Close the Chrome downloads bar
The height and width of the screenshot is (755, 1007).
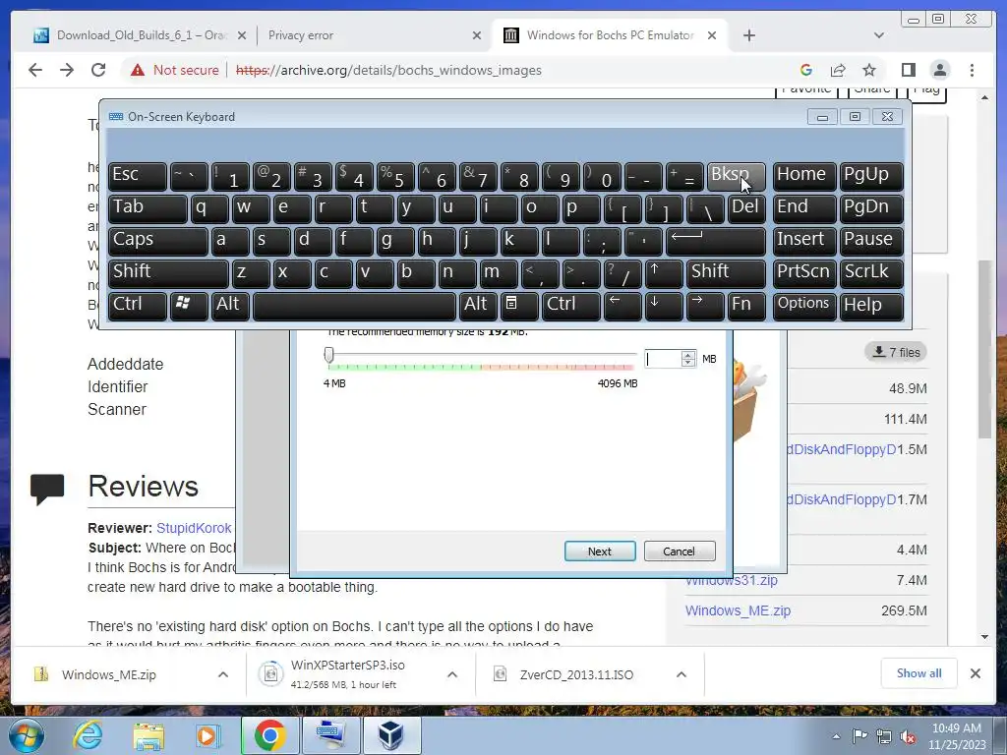coord(975,673)
